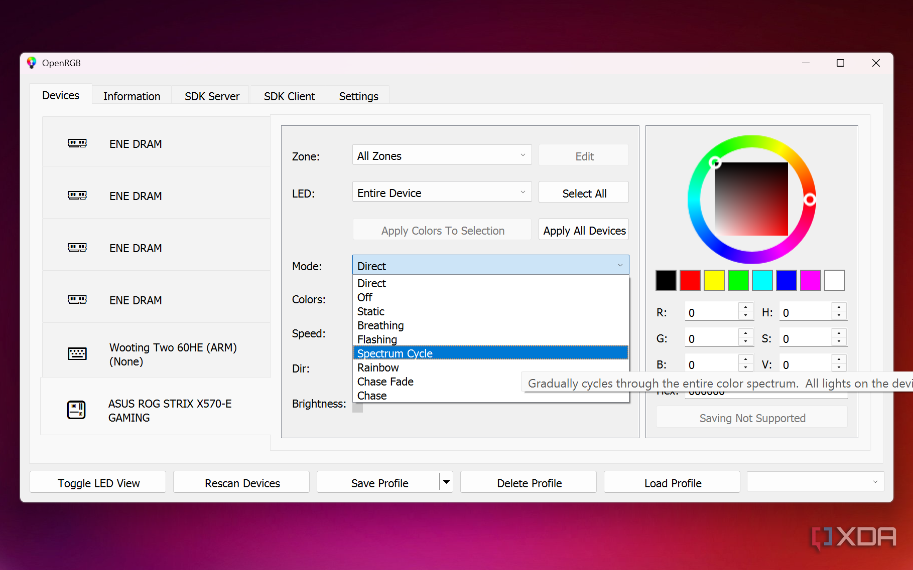Click the Rescan Devices button

click(x=242, y=483)
